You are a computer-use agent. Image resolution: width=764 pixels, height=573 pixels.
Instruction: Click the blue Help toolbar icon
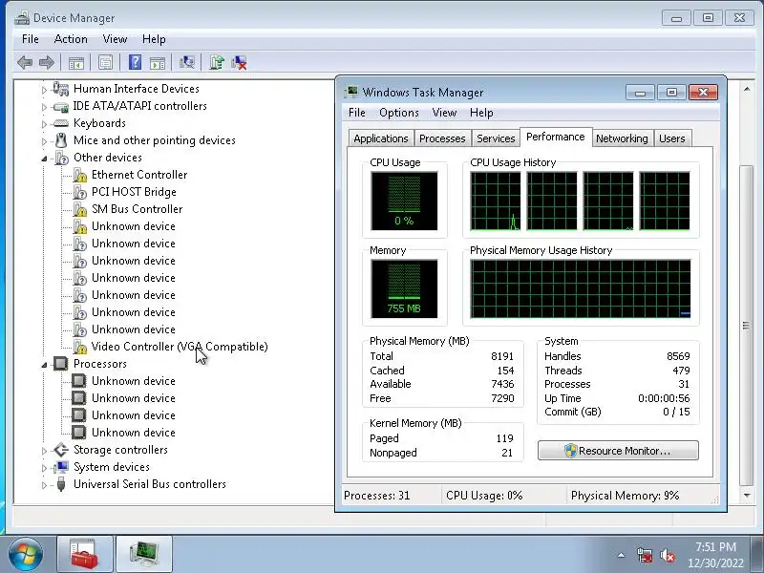(x=135, y=62)
